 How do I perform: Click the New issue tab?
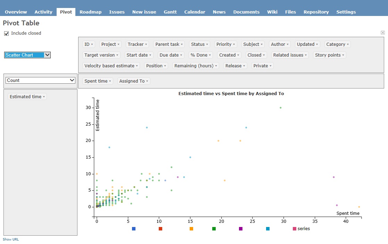click(144, 12)
